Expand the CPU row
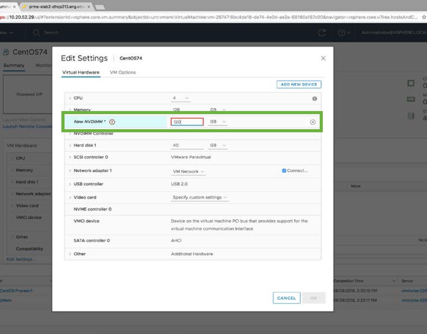427x334 pixels. coord(70,98)
